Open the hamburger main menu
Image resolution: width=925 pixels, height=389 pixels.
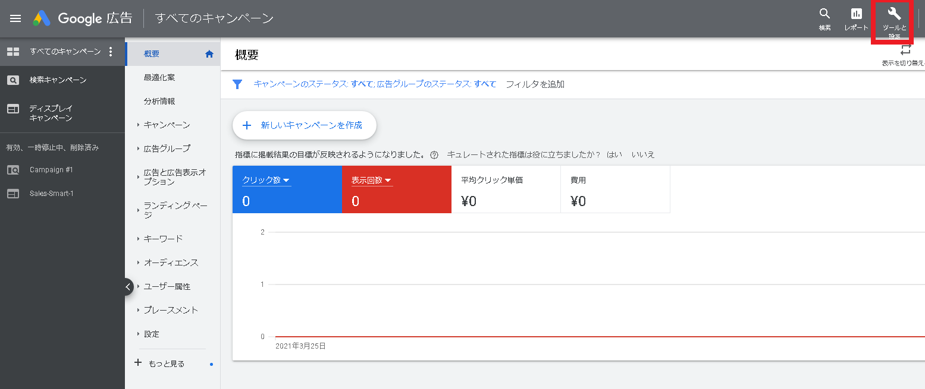(15, 18)
